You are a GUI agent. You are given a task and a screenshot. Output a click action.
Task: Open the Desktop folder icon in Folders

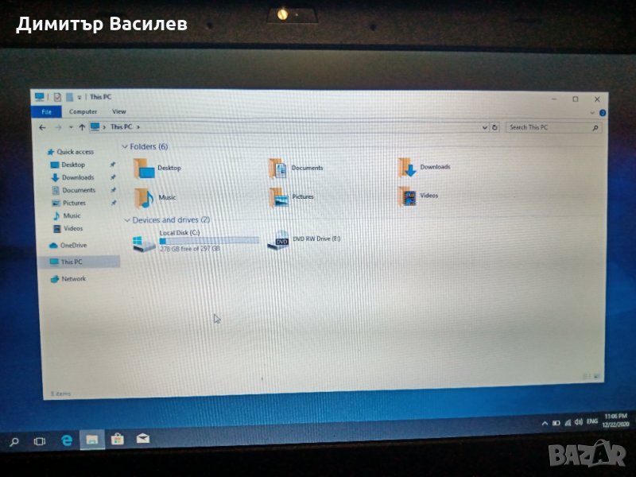coord(145,168)
